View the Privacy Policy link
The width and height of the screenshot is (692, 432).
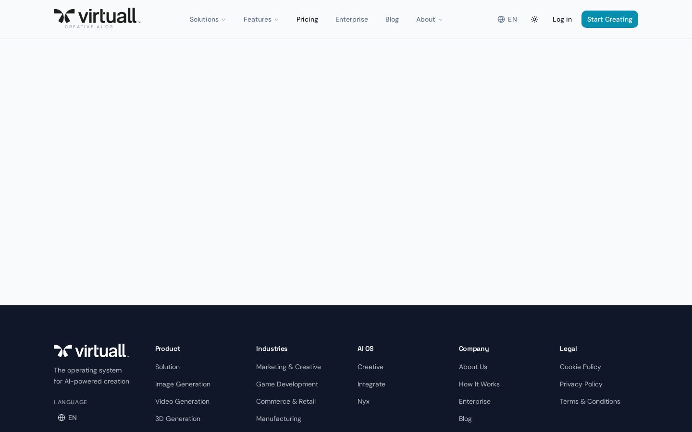coord(581,384)
